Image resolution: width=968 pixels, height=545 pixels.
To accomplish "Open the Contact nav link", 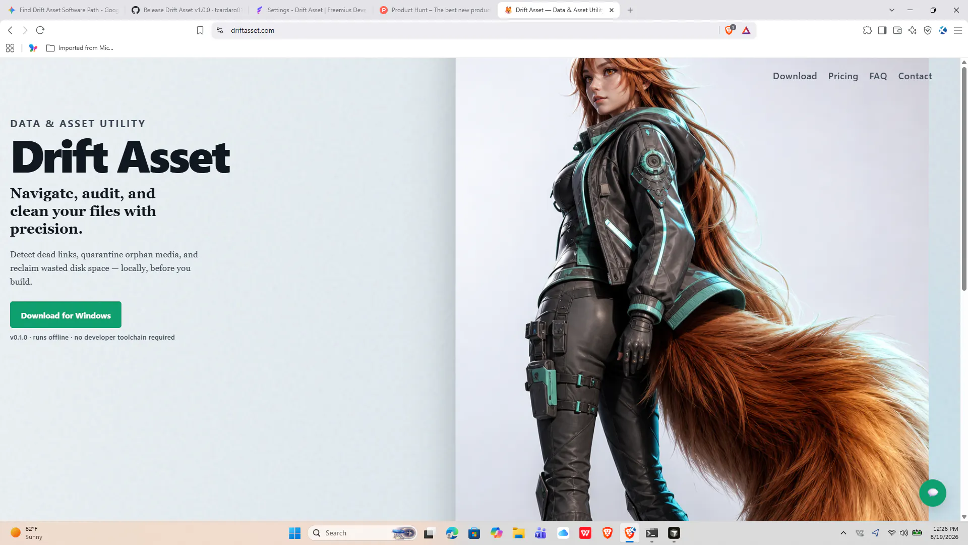I will tap(915, 76).
